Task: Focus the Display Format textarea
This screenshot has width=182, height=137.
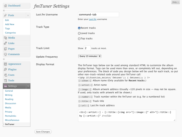Action: coord(127,116)
